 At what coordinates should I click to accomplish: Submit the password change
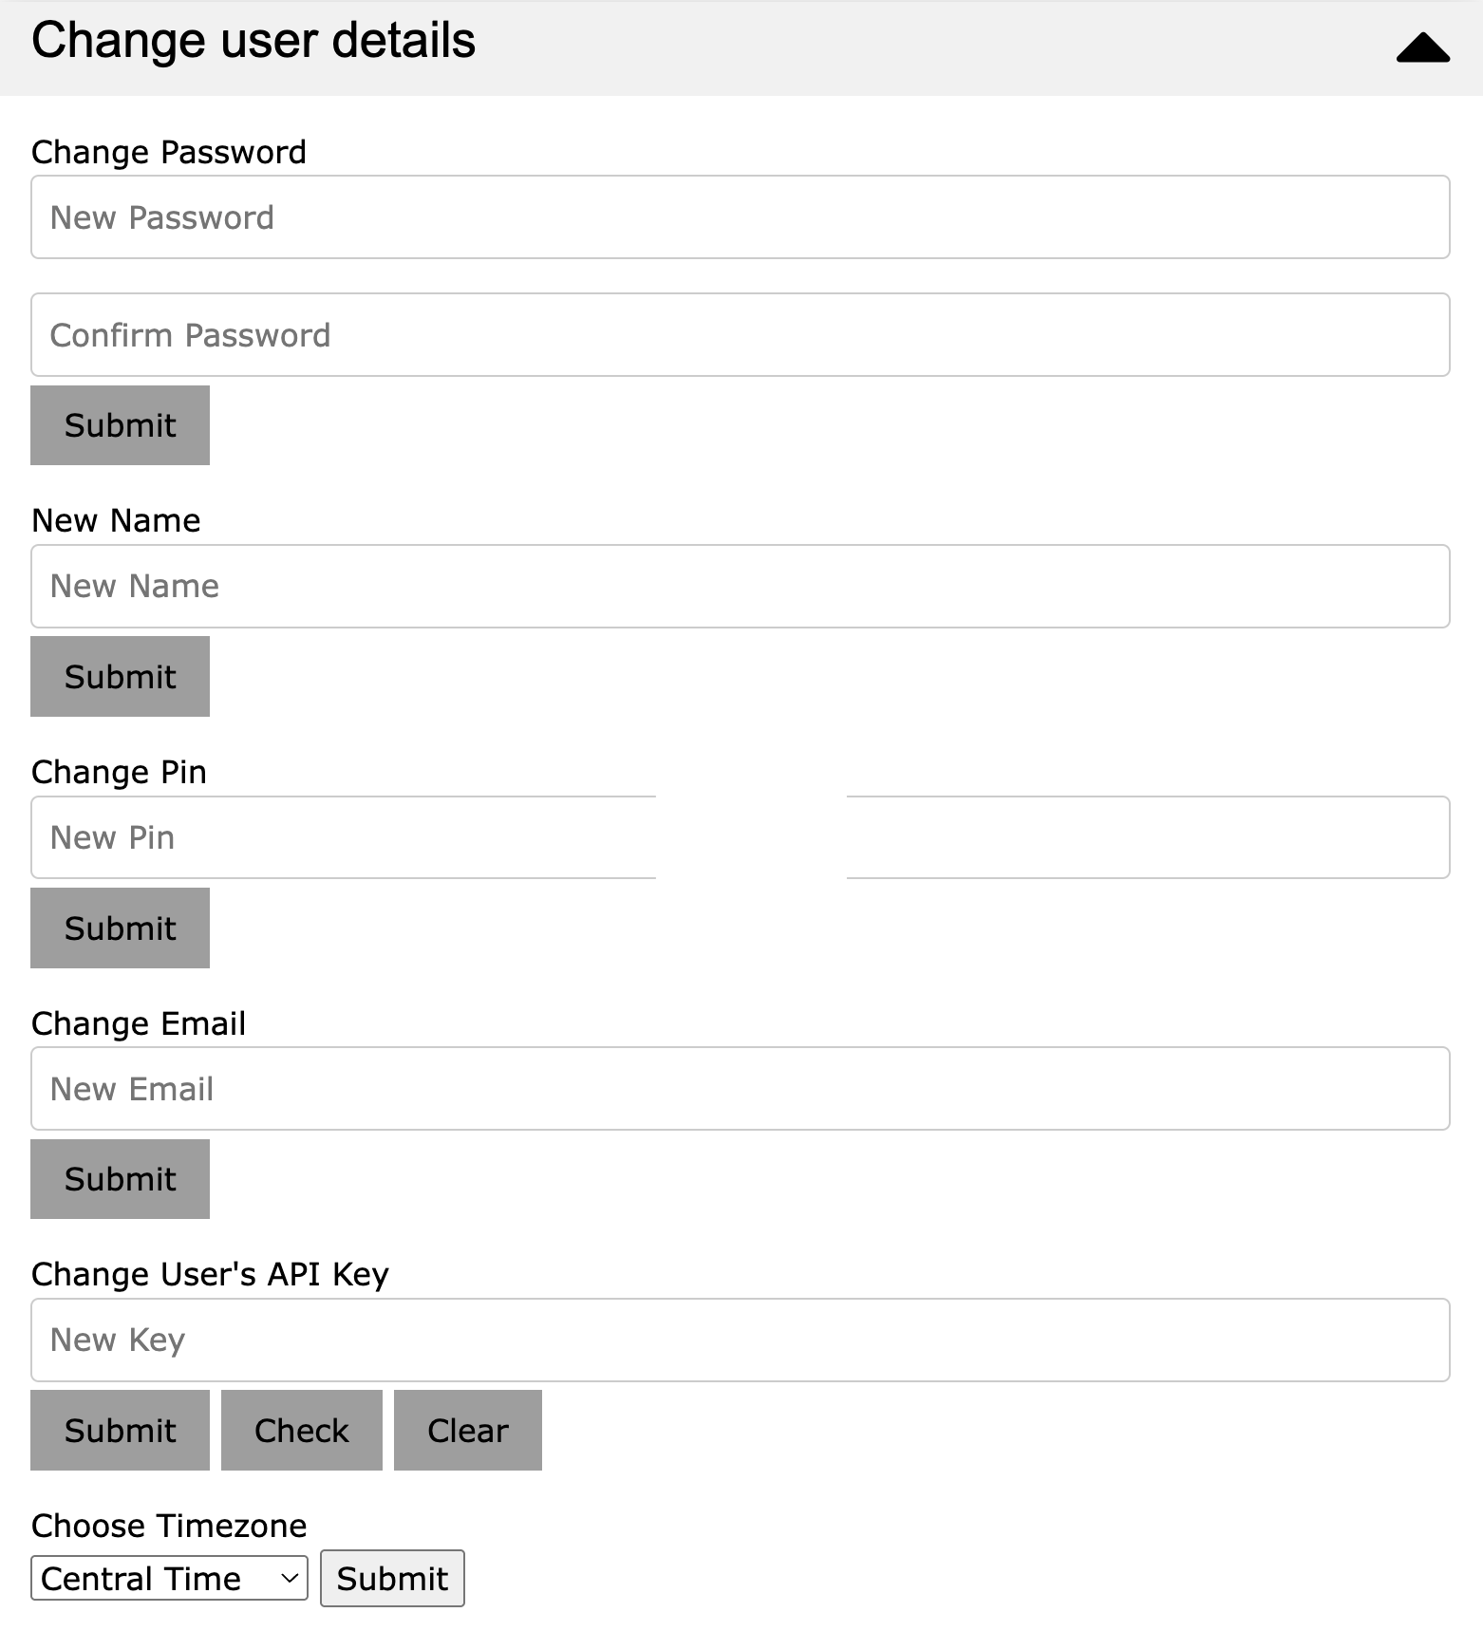pos(120,424)
